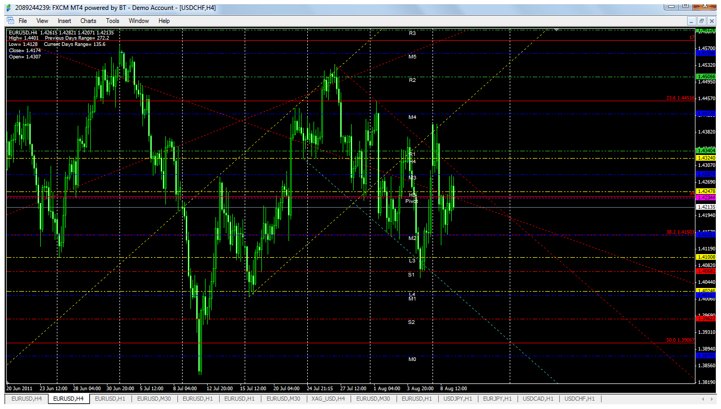Minimize the inner chart window

692,21
